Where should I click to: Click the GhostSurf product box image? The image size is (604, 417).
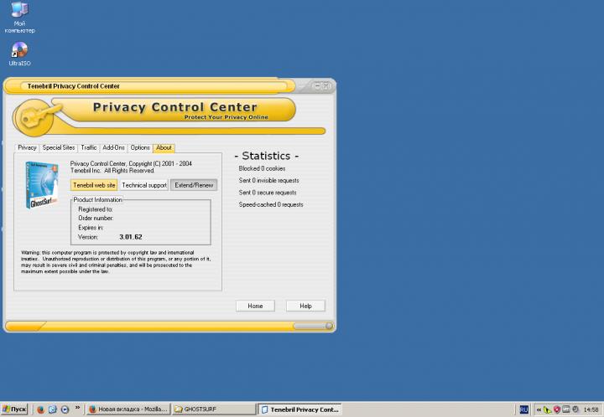pyautogui.click(x=40, y=183)
